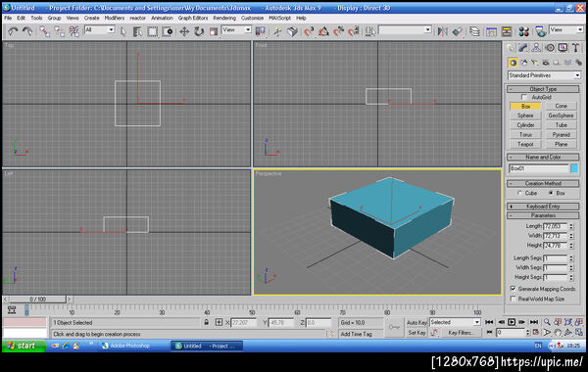Click the Sphere primitive button
The image size is (588, 372).
pos(525,116)
